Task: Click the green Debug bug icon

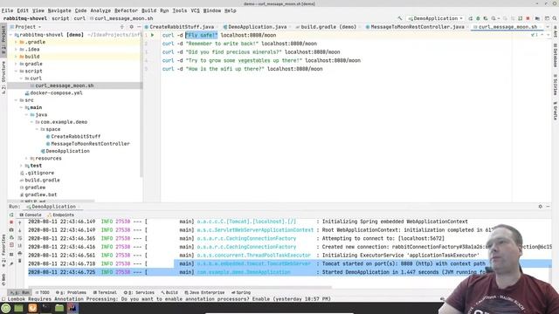Action: click(x=478, y=18)
